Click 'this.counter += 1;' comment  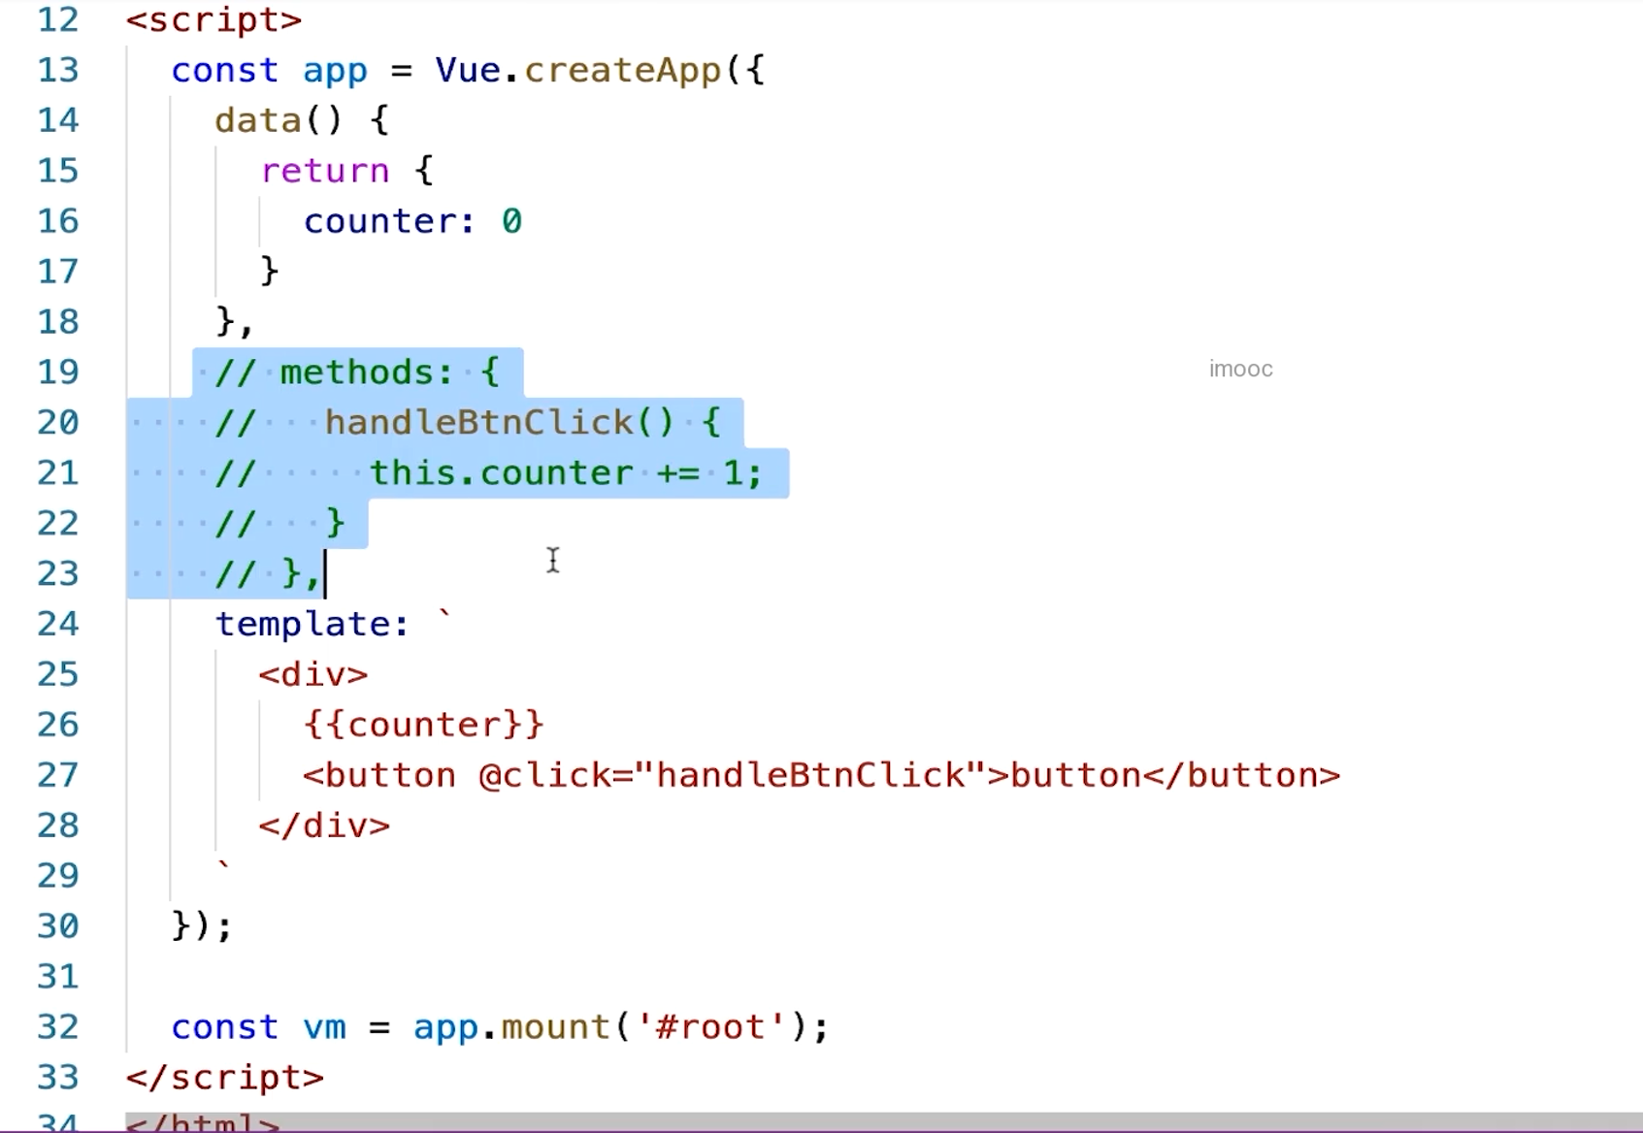pyautogui.click(x=566, y=472)
